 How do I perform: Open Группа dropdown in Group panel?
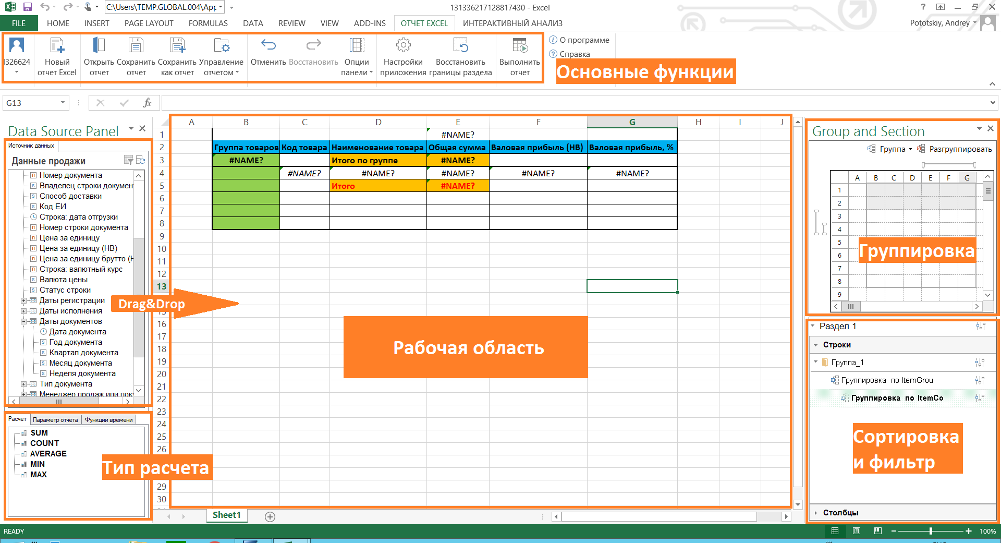890,149
